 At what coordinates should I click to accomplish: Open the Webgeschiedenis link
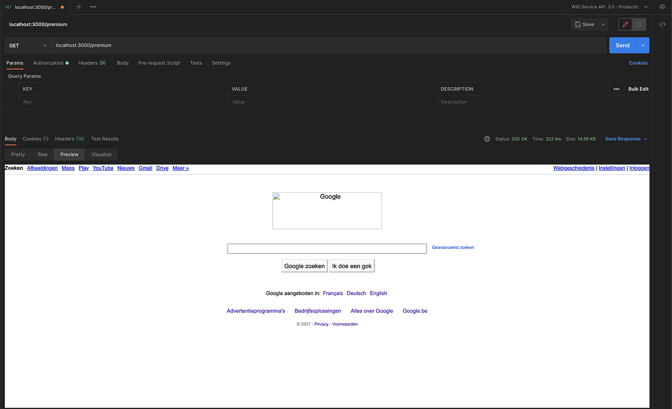[574, 168]
